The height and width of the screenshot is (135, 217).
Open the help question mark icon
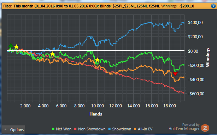coord(213,6)
